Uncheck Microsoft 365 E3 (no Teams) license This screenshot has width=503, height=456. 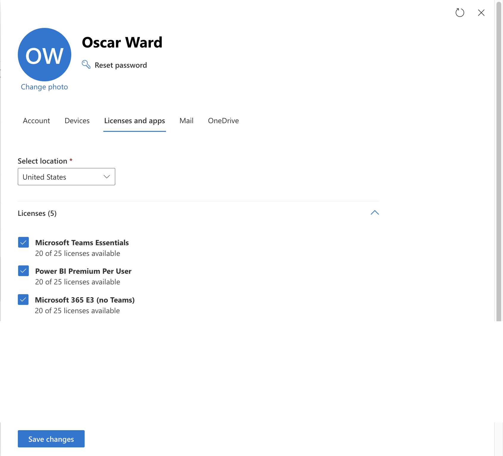pyautogui.click(x=23, y=300)
